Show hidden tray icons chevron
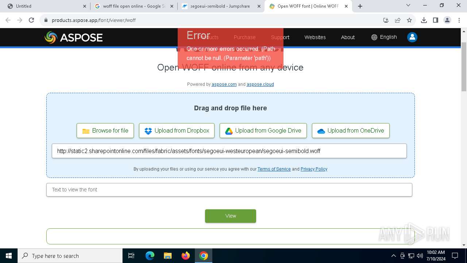Image resolution: width=467 pixels, height=263 pixels. pyautogui.click(x=393, y=256)
